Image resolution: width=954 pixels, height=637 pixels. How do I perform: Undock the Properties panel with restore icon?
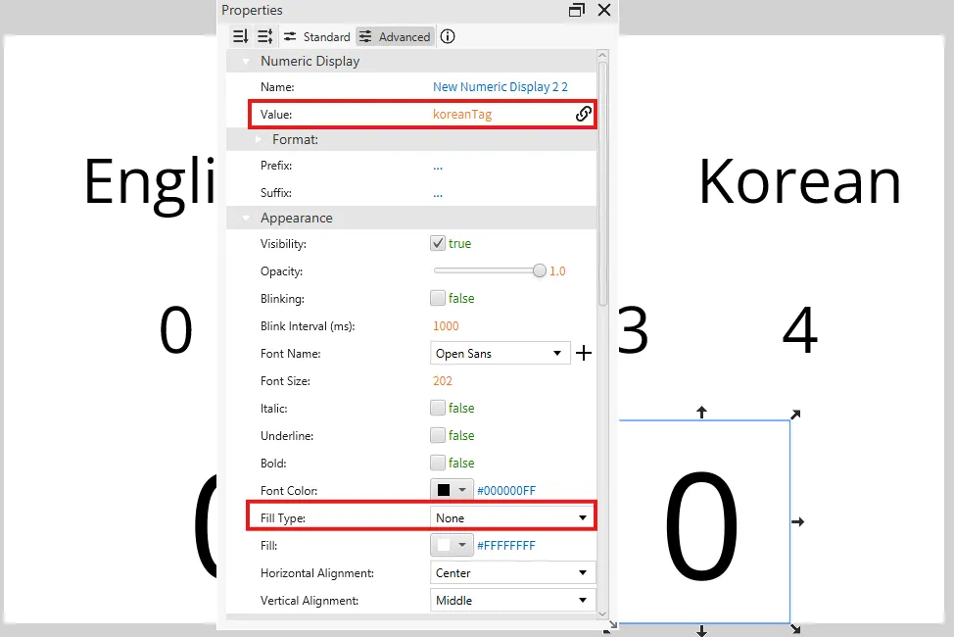click(x=577, y=10)
